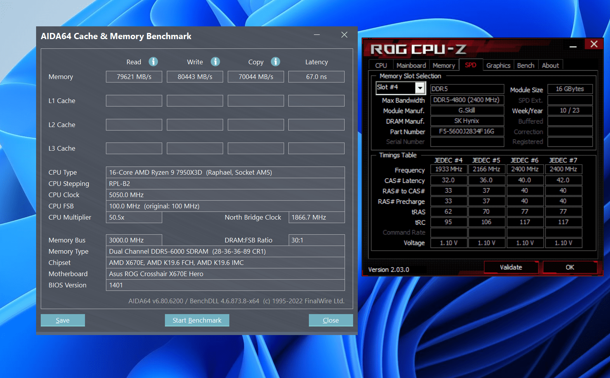Open the Bench tab
The width and height of the screenshot is (610, 378).
pos(525,65)
